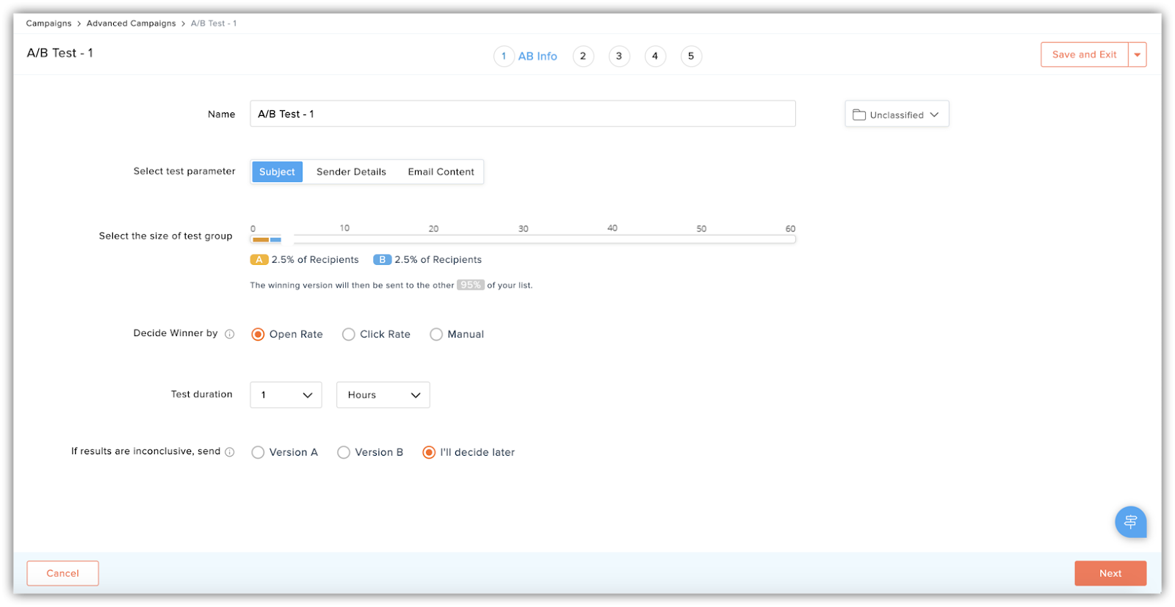Click slider track at the 30 mark

523,239
